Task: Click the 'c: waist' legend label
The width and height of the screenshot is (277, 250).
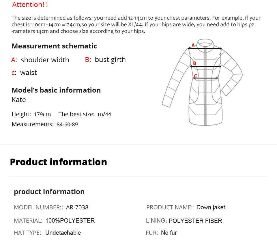Action: click(24, 73)
